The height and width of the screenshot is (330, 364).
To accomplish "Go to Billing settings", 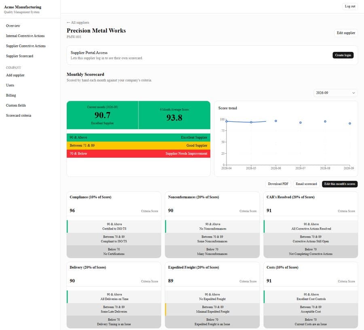I will tap(11, 95).
